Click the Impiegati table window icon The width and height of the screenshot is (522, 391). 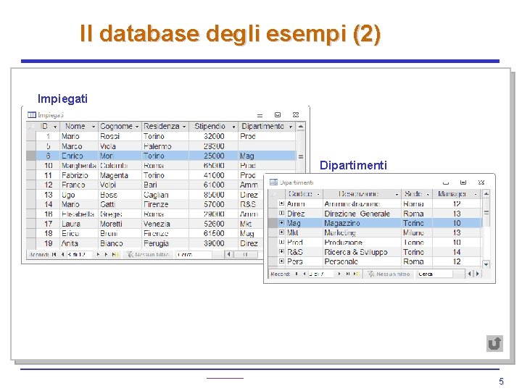(x=32, y=115)
